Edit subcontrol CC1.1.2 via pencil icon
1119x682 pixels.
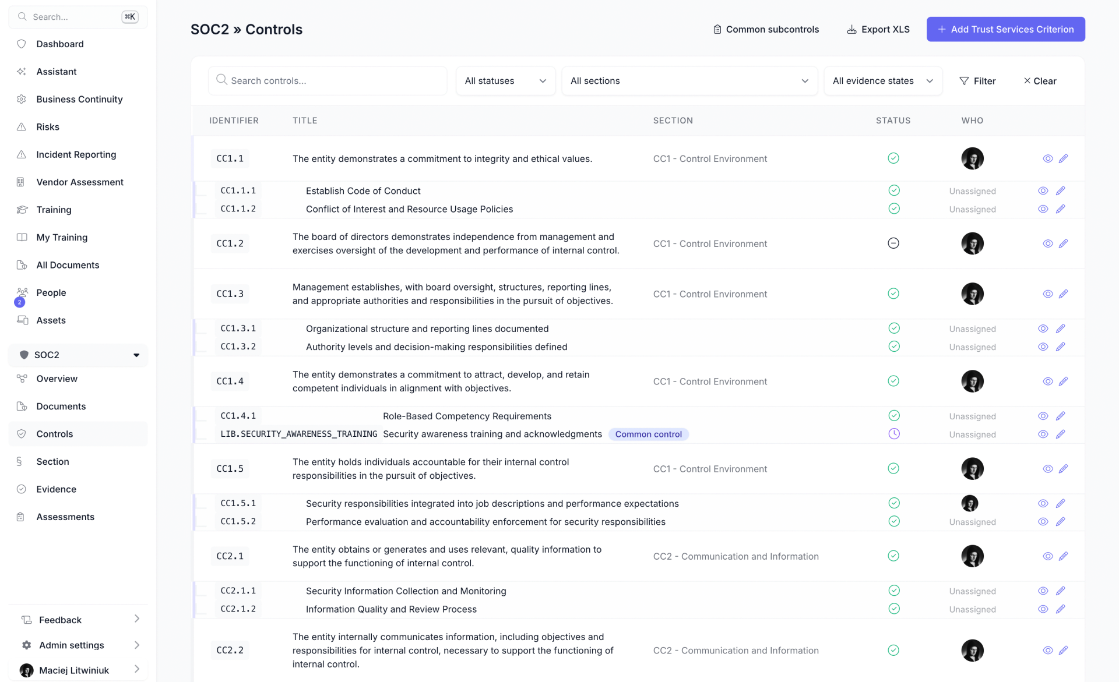1060,209
